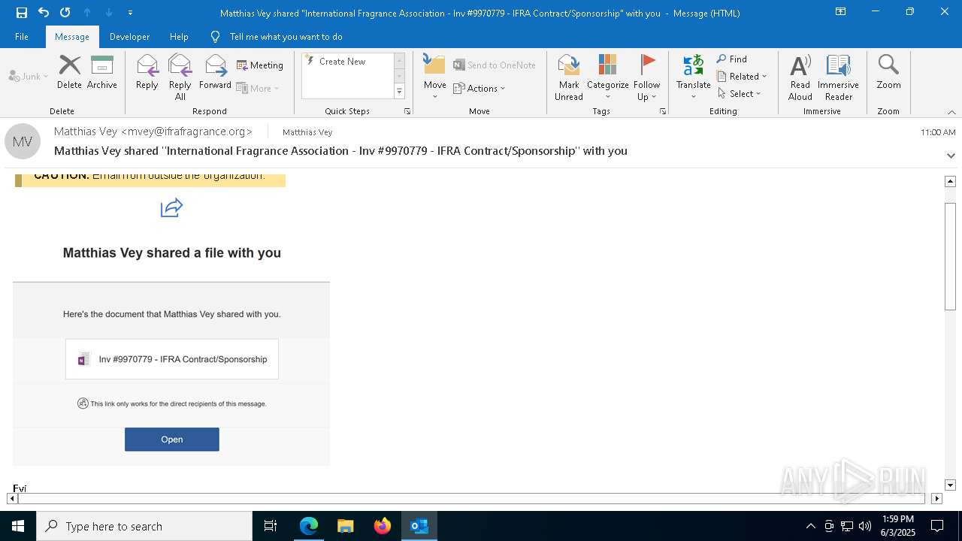
Task: Click sender address mvey@ifrafragrance.org
Action: click(186, 131)
